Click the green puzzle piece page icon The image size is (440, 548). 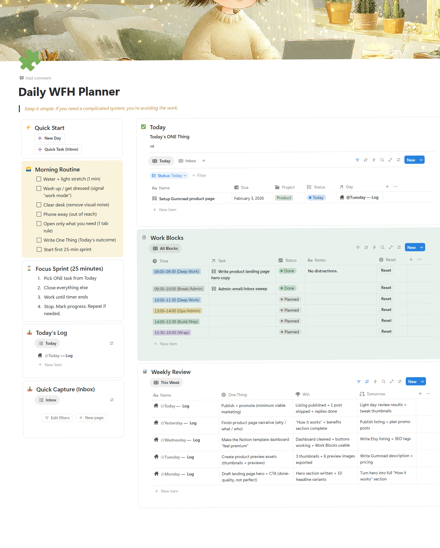[29, 60]
